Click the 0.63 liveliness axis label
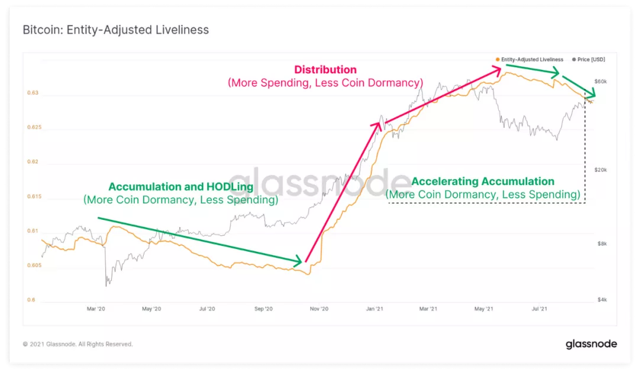639x373 pixels. (33, 93)
